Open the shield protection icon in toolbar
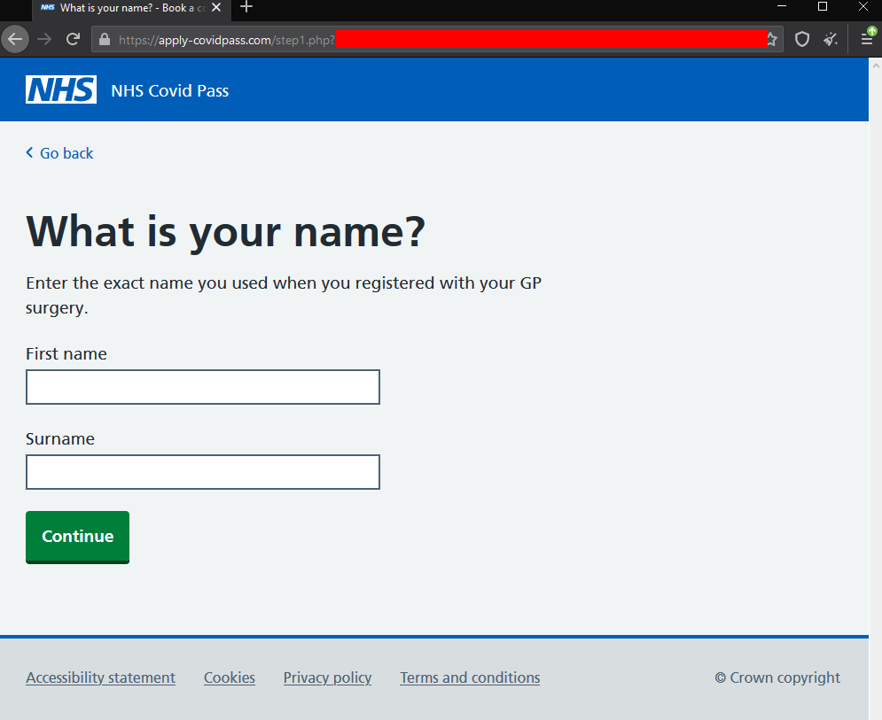The width and height of the screenshot is (882, 720). coord(802,40)
